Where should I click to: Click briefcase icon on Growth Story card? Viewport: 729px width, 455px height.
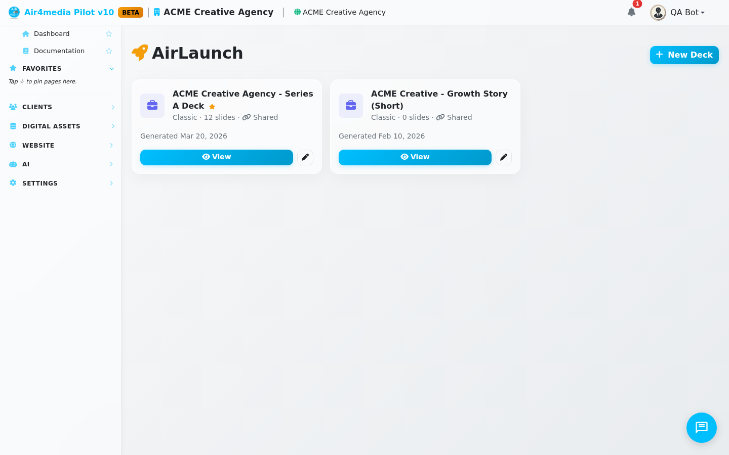pyautogui.click(x=351, y=106)
